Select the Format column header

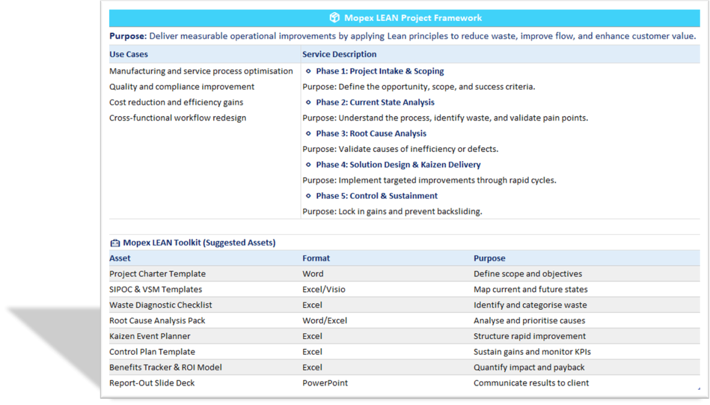(x=316, y=258)
